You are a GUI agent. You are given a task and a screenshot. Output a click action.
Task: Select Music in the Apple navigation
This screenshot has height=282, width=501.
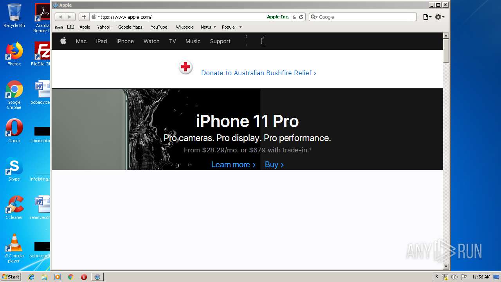coord(193,41)
